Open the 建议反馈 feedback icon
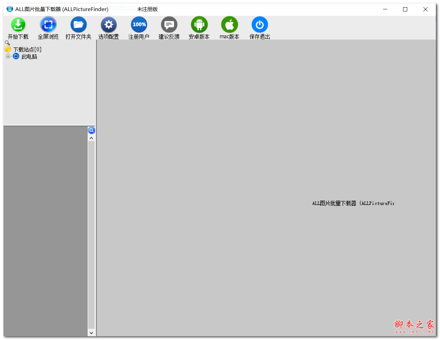The image size is (440, 340). tap(169, 24)
